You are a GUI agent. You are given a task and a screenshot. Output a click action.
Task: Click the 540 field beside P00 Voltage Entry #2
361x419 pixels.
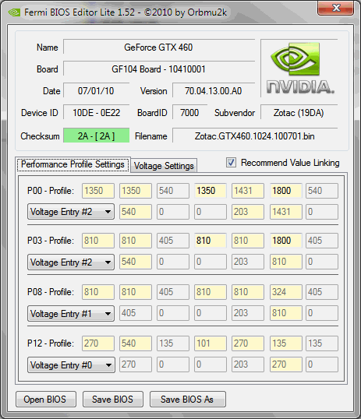(136, 212)
